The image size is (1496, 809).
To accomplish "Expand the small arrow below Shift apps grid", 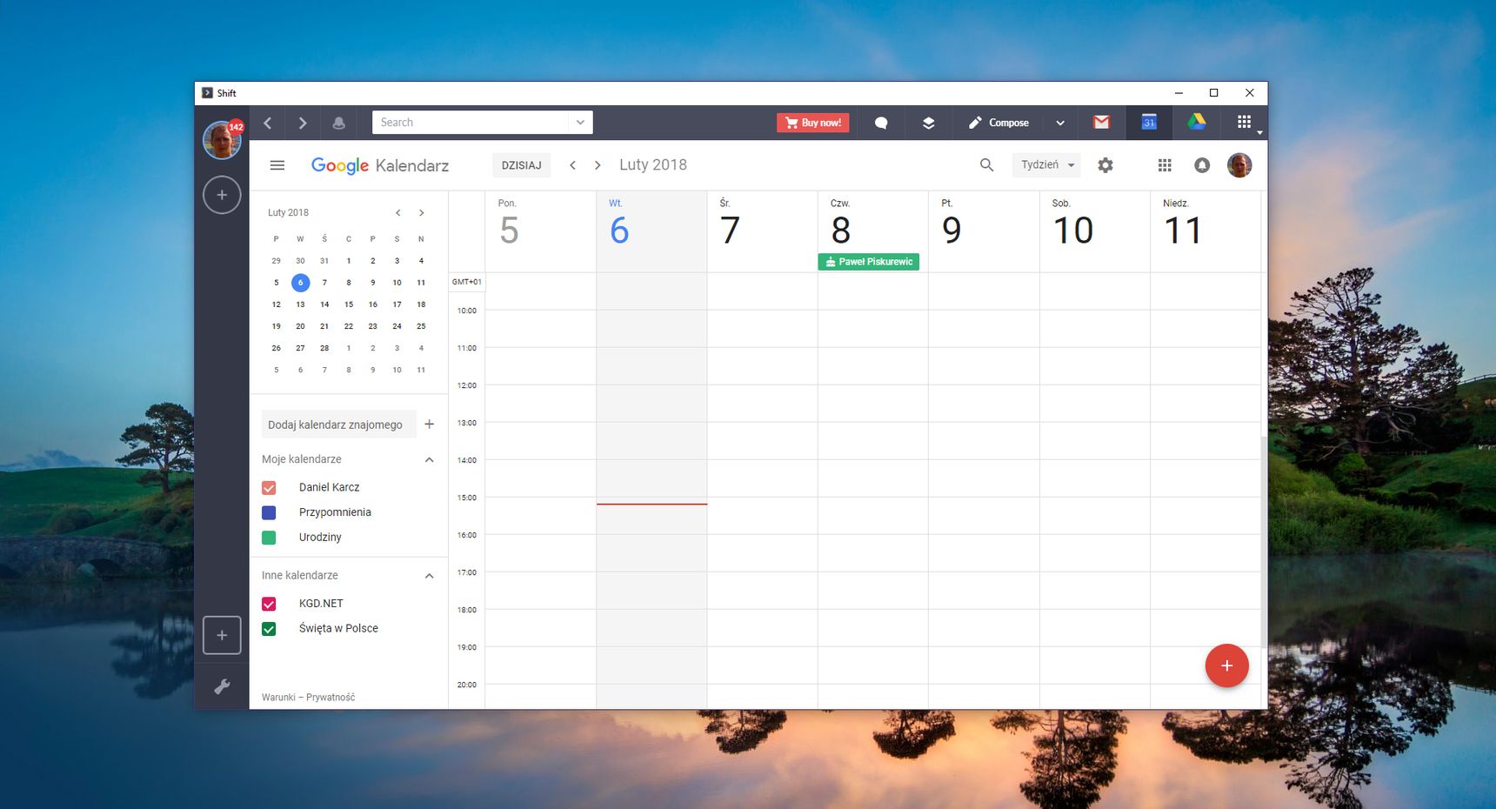I will point(1259,133).
